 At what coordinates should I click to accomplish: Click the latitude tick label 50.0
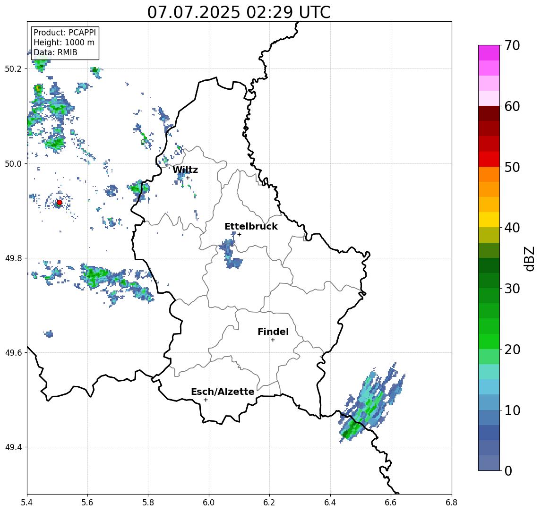pos(13,163)
